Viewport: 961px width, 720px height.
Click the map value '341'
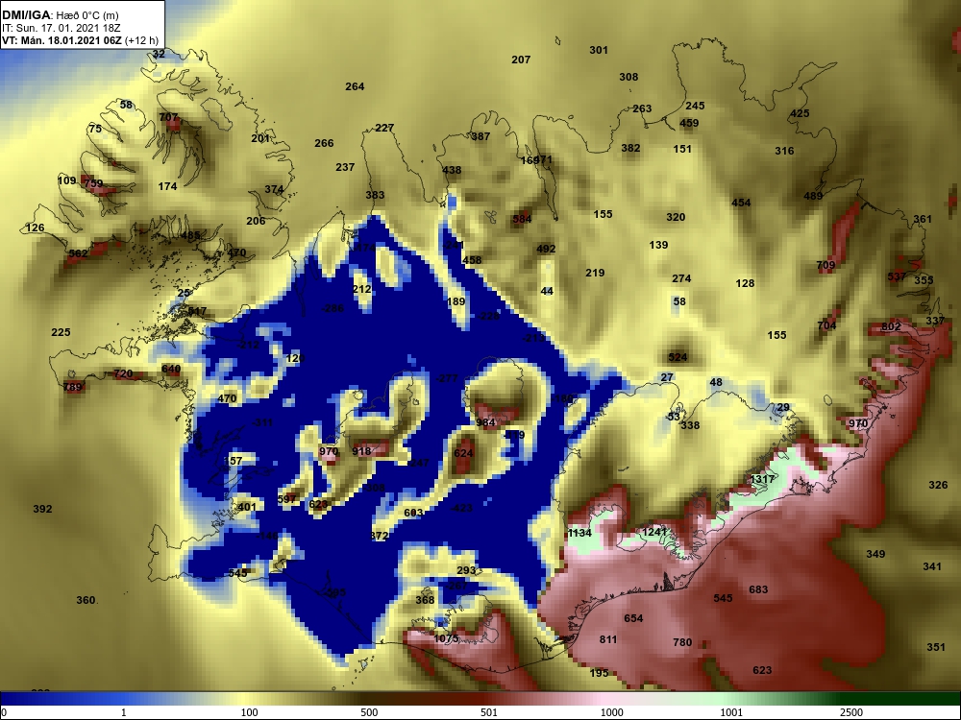click(932, 567)
